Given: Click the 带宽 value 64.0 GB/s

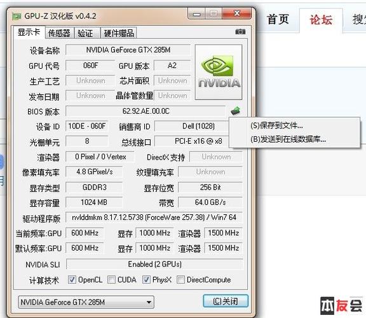Looking at the screenshot, I should click(210, 202).
